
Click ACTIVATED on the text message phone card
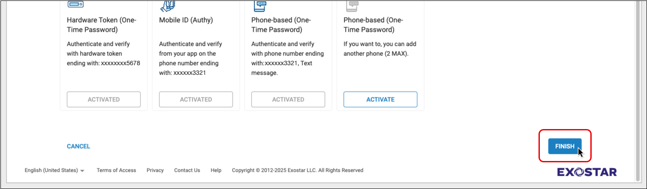pos(288,99)
